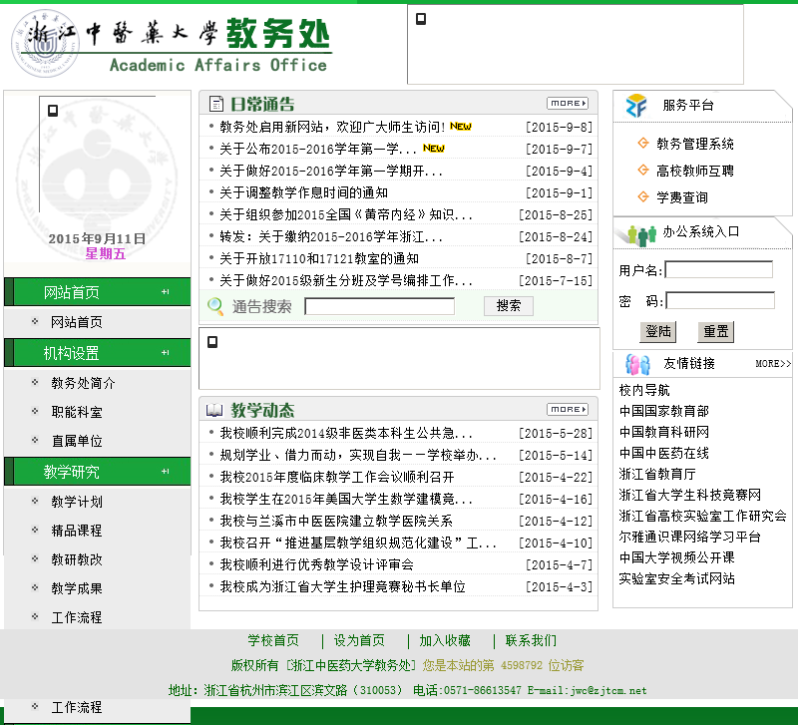
Task: Click footer link 设为首页
Action: click(x=359, y=640)
